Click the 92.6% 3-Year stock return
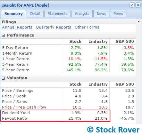The height and width of the screenshot is (135, 142). click(75, 64)
